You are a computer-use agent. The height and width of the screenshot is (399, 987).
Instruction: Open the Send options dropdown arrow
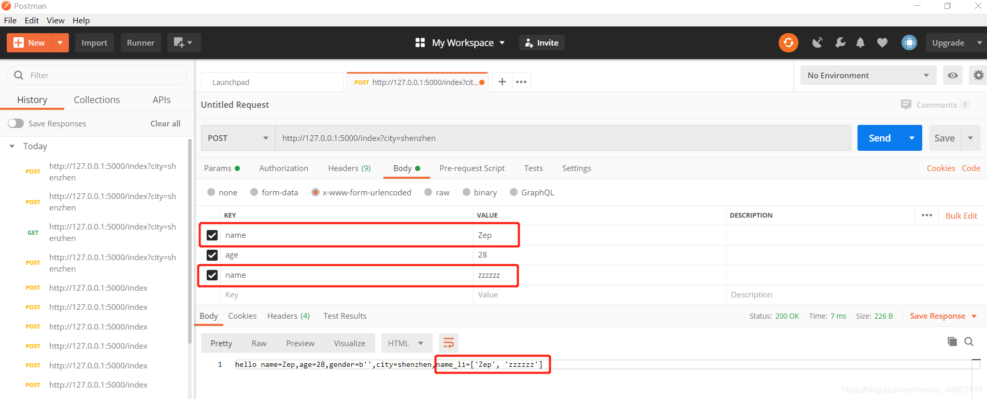912,138
